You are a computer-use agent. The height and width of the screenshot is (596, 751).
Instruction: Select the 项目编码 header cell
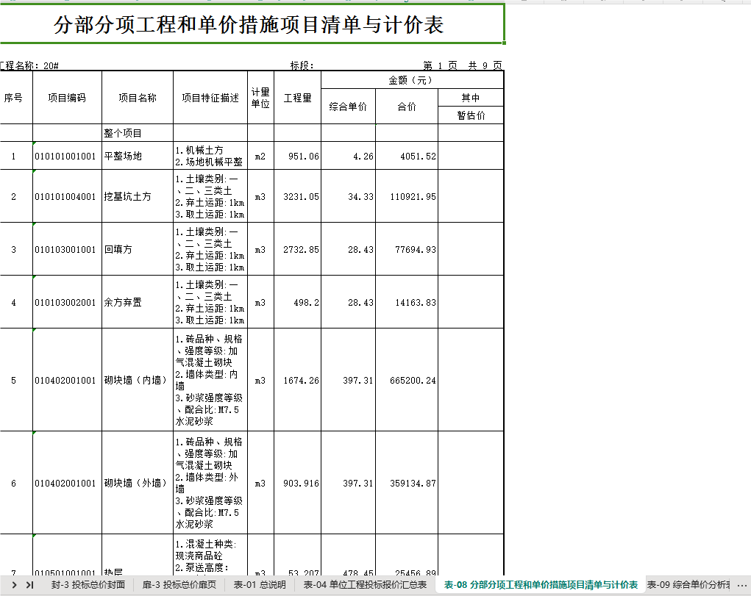coord(67,98)
